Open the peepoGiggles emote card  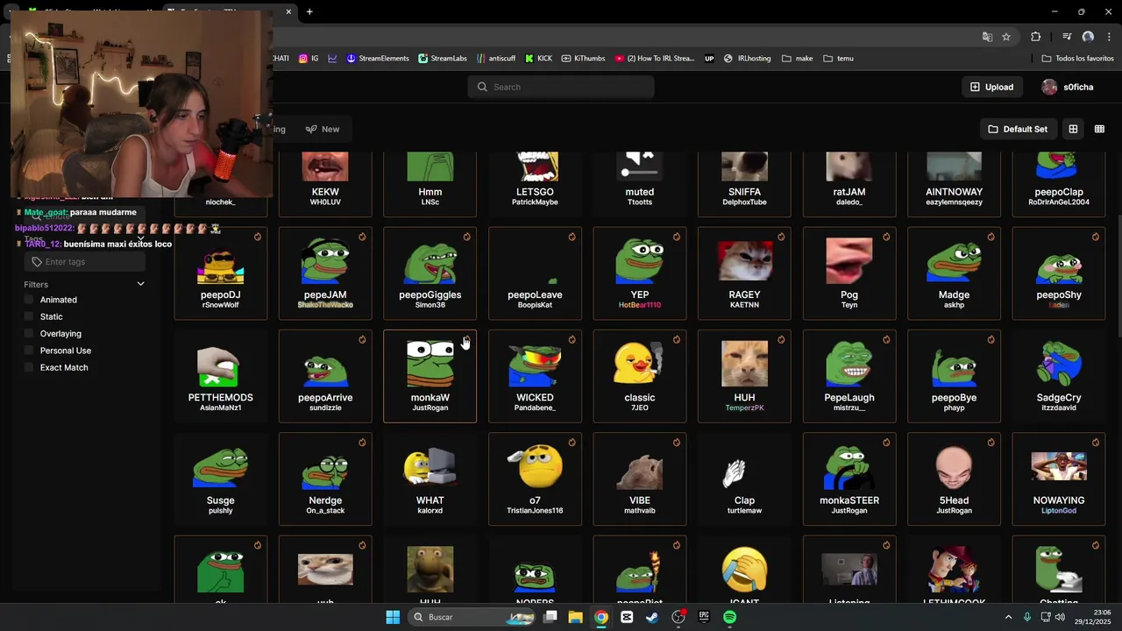[x=430, y=273]
